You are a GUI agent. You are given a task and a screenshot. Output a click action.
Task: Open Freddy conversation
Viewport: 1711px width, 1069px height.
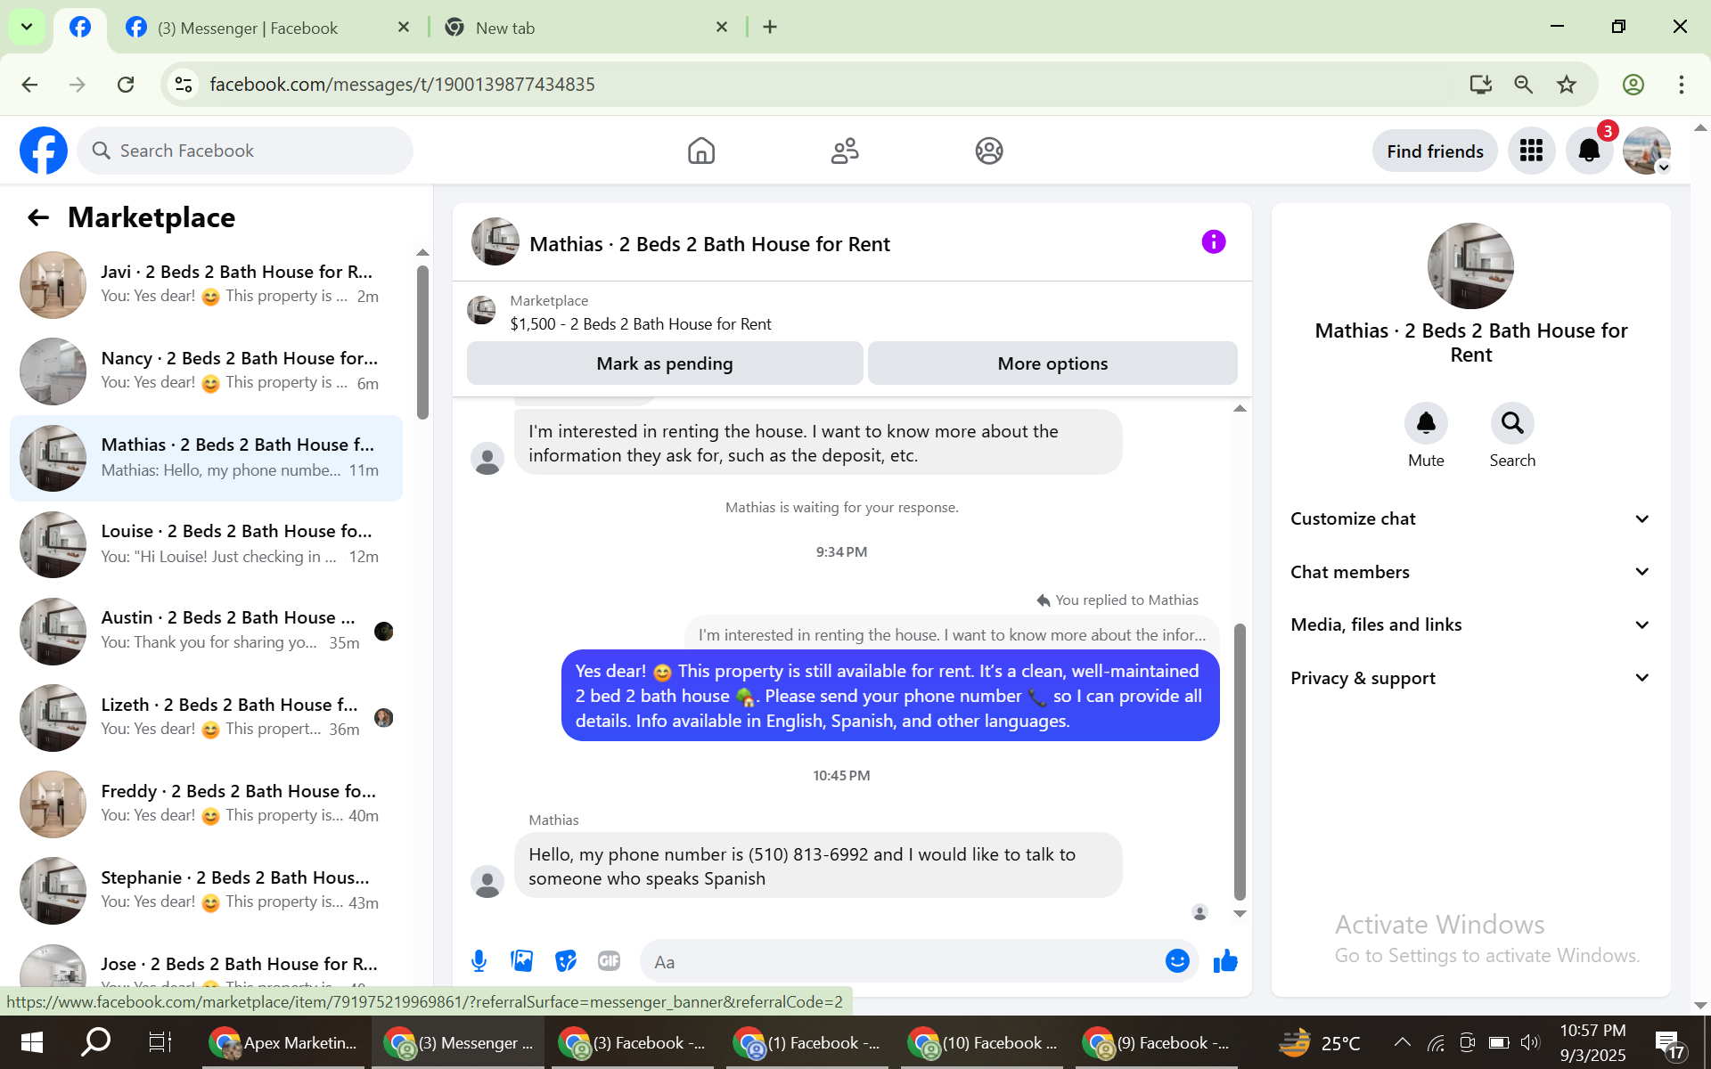click(x=207, y=804)
